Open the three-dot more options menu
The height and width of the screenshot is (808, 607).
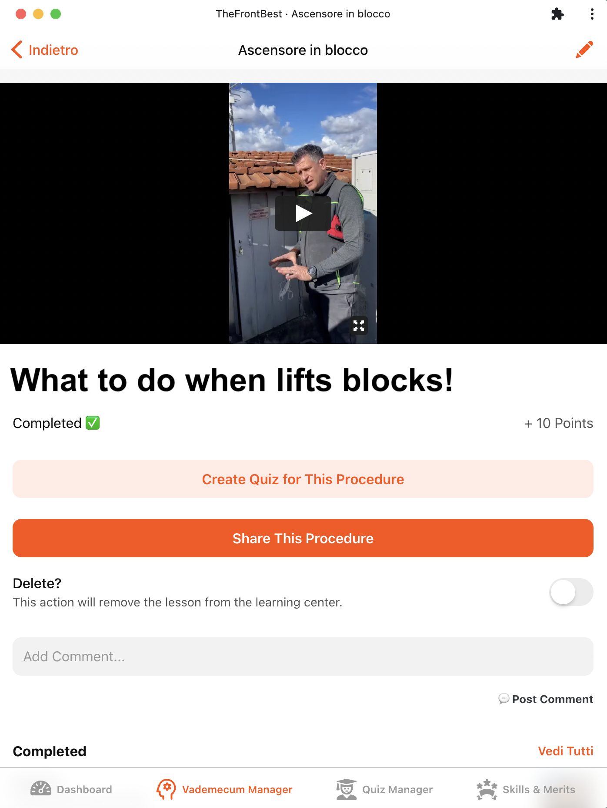point(592,14)
